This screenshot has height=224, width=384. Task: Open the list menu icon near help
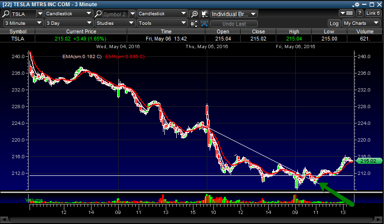[x=347, y=13]
